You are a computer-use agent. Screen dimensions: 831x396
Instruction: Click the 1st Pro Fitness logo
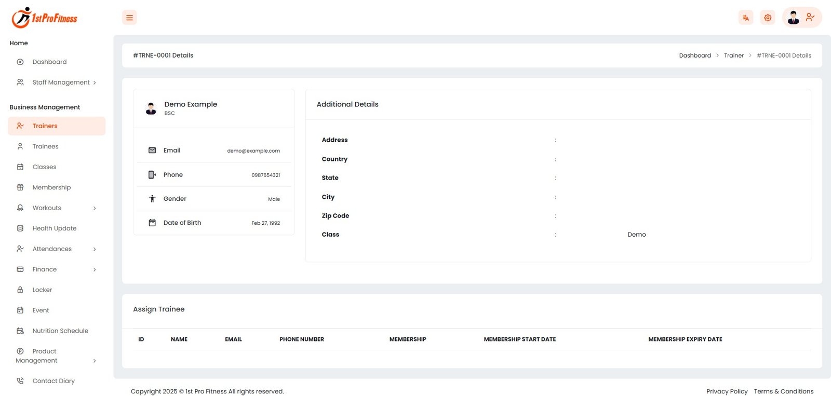(x=45, y=18)
